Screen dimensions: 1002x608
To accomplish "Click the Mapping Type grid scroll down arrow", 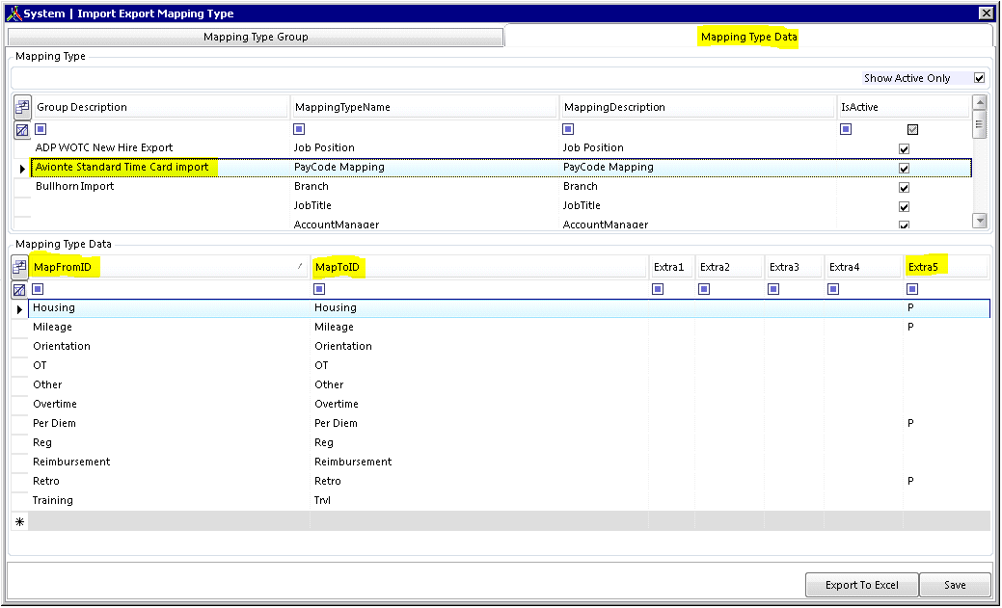I will (x=979, y=221).
